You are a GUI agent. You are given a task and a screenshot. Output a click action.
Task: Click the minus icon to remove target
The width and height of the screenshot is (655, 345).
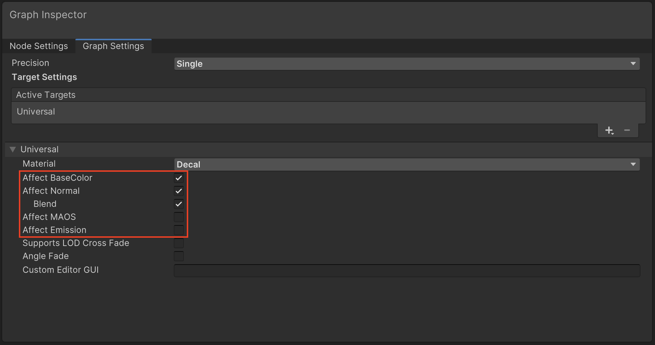pyautogui.click(x=627, y=130)
